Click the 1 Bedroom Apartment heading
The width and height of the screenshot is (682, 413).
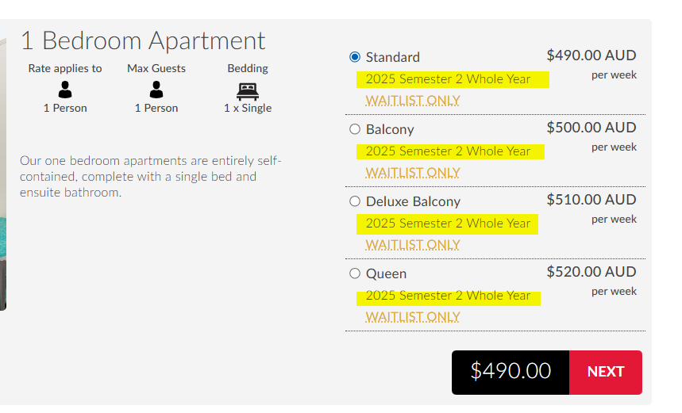coord(143,40)
